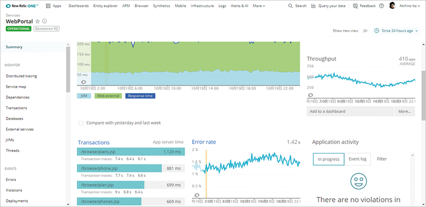426x207 pixels.
Task: Click the Demotron V2 tag
Action: pyautogui.click(x=46, y=29)
